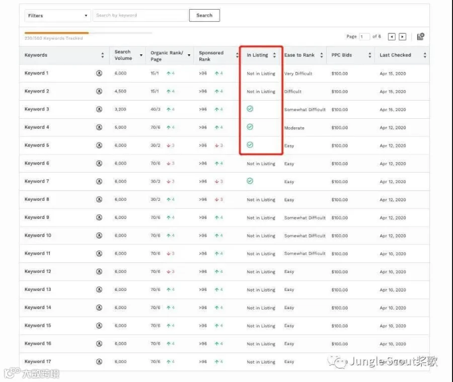This screenshot has width=453, height=382.
Task: Open the column settings grid icon
Action: pos(420,37)
